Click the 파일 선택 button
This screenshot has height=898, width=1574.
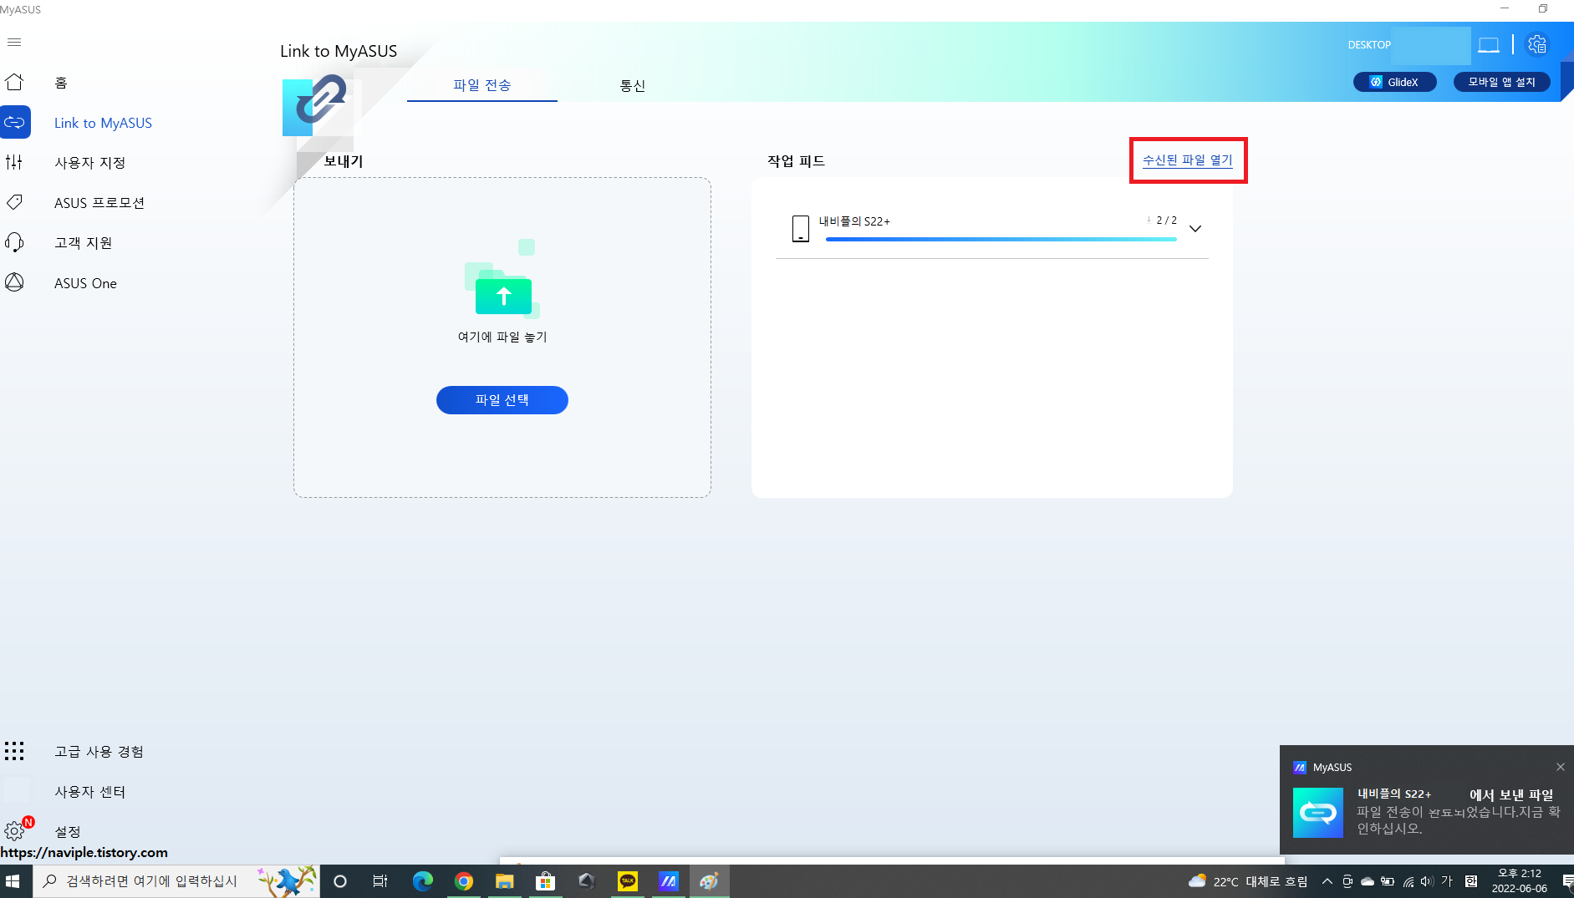tap(502, 400)
